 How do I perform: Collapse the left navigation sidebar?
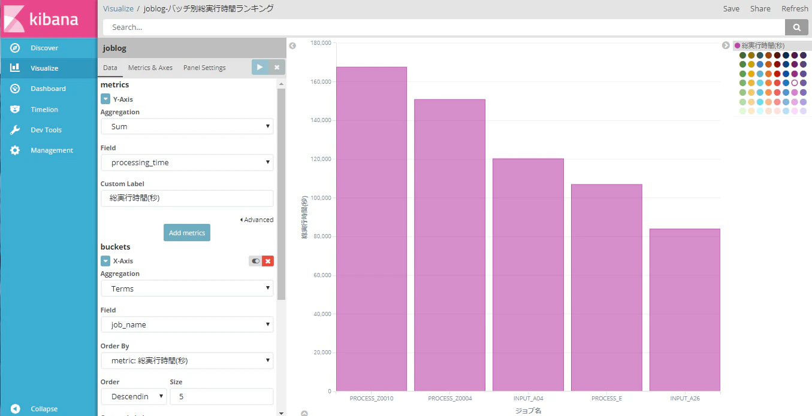[x=49, y=409]
